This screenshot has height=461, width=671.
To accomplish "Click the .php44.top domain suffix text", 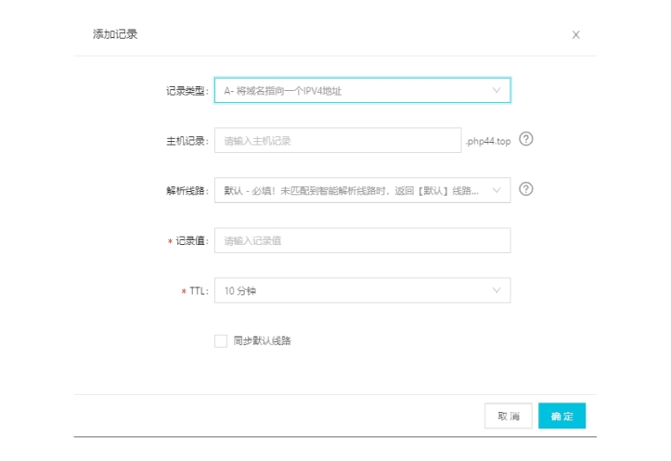I will (488, 141).
